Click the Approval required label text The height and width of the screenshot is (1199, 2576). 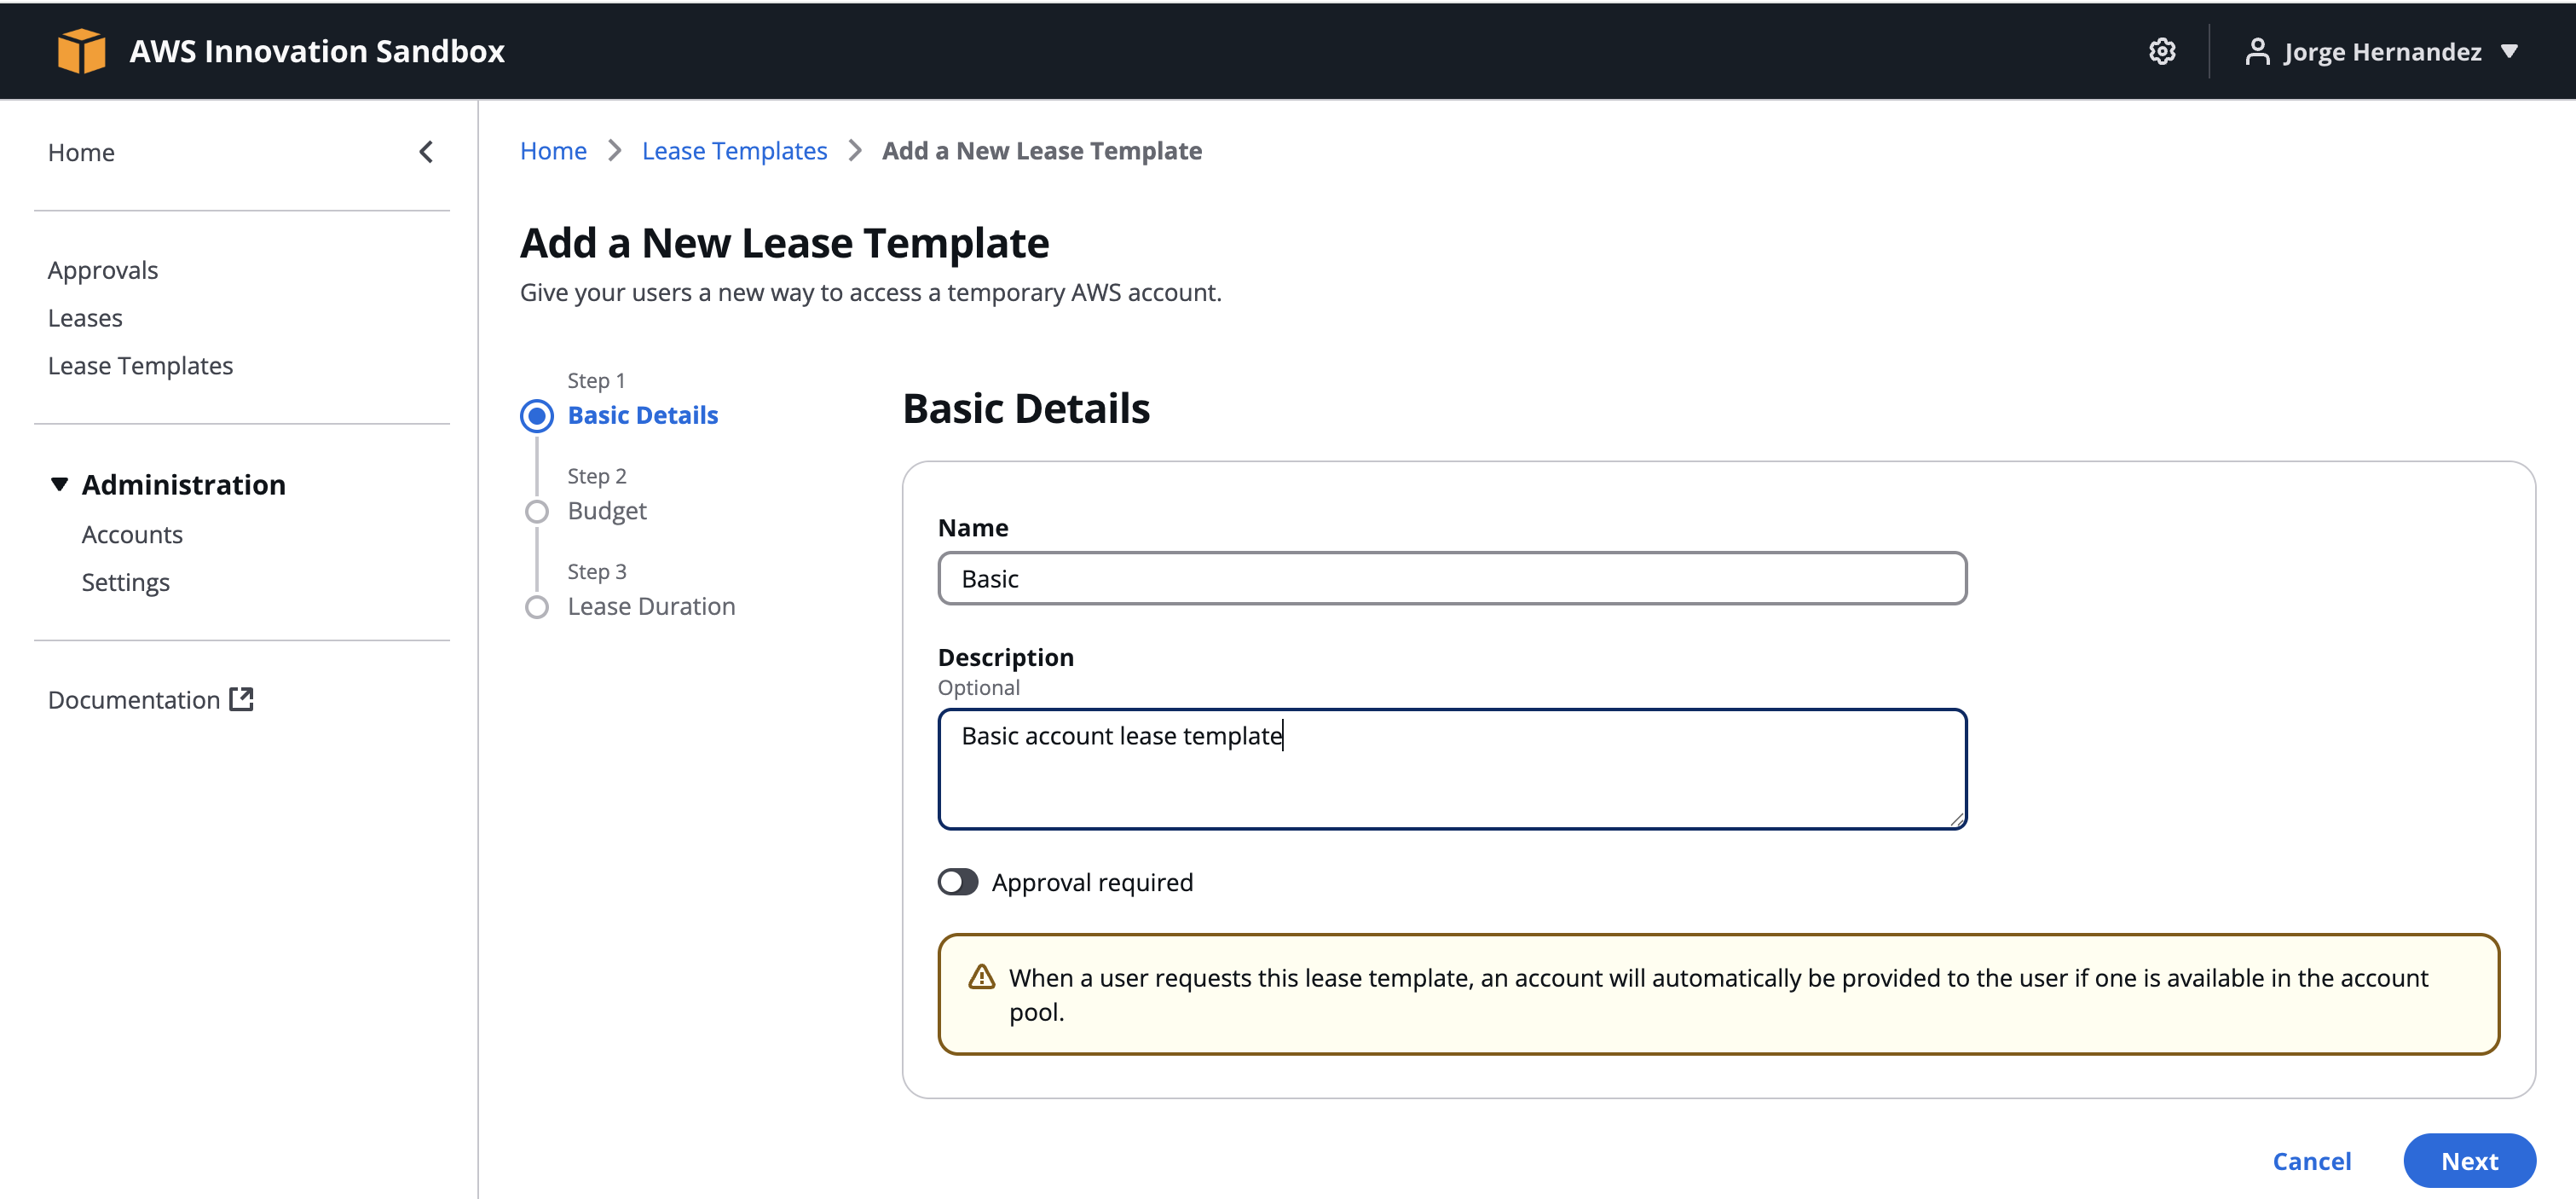[1092, 883]
